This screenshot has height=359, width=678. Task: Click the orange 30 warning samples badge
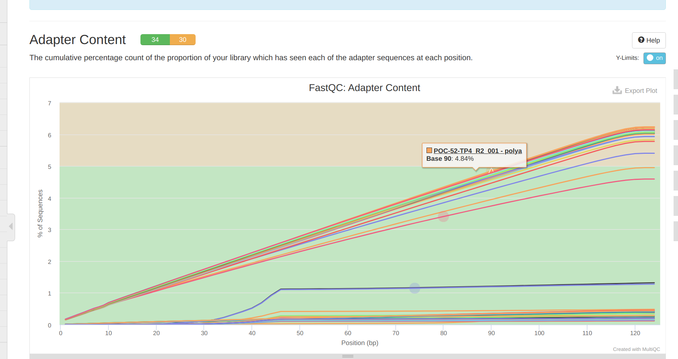(183, 40)
